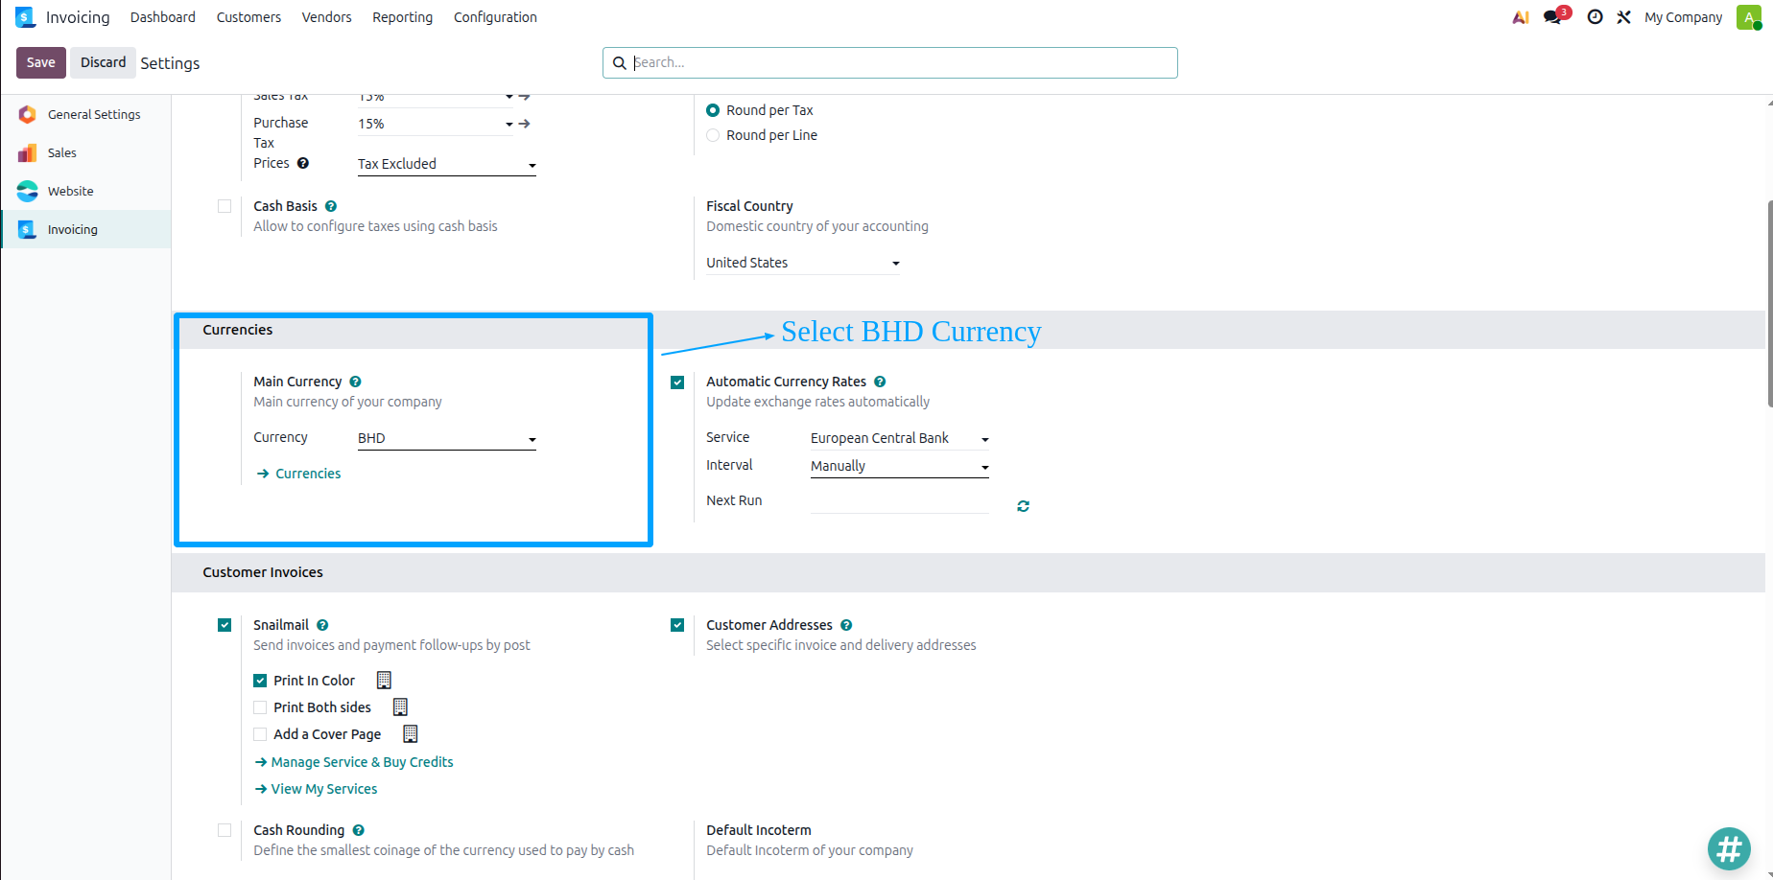1773x880 pixels.
Task: Open the Invoicing app home icon
Action: (25, 17)
